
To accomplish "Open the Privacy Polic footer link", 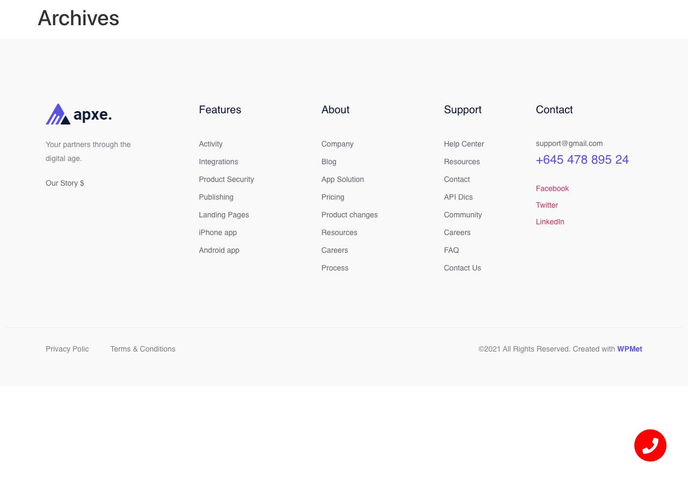I will pyautogui.click(x=67, y=349).
